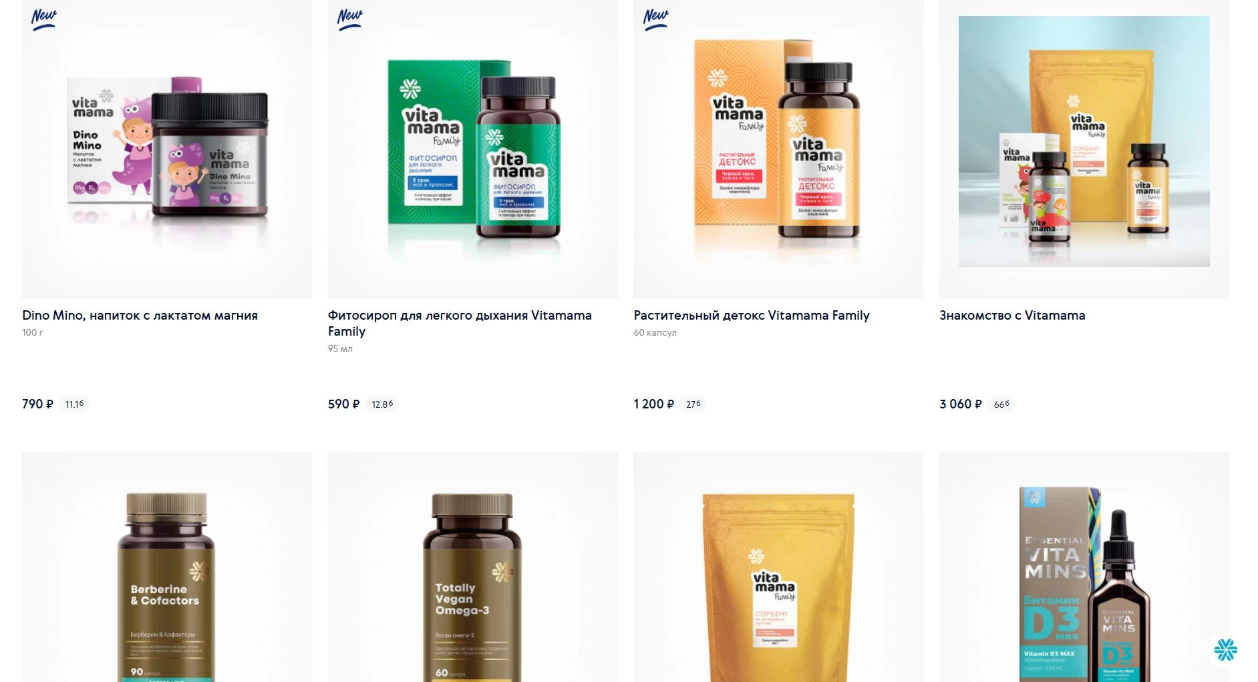The image size is (1258, 682).
Task: Open Dino Mino product image
Action: pyautogui.click(x=167, y=149)
